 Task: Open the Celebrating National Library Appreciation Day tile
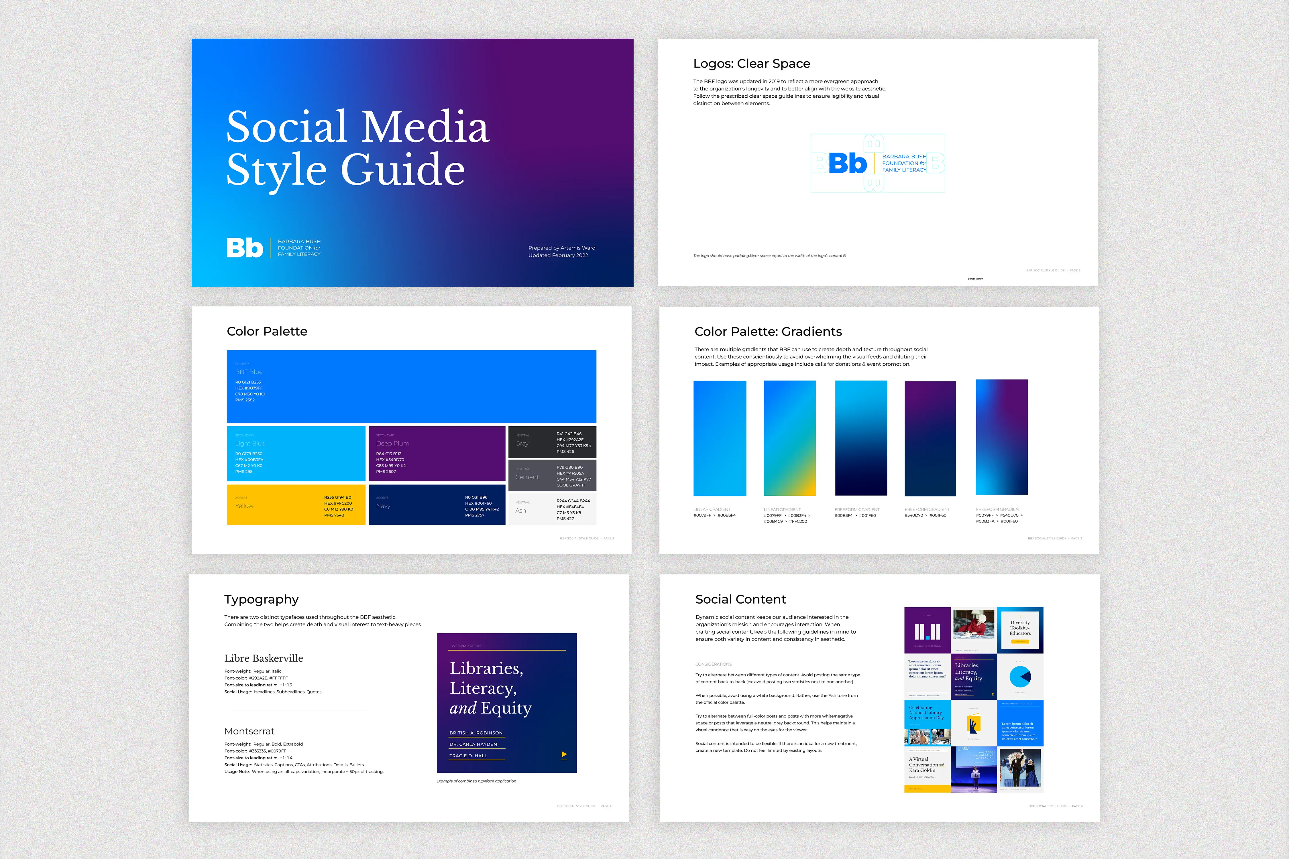[x=927, y=723]
